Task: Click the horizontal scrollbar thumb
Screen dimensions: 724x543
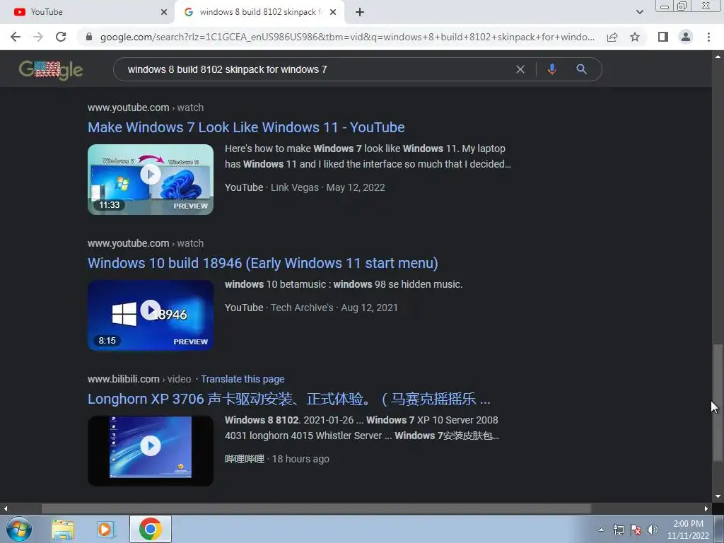Action: [x=316, y=509]
